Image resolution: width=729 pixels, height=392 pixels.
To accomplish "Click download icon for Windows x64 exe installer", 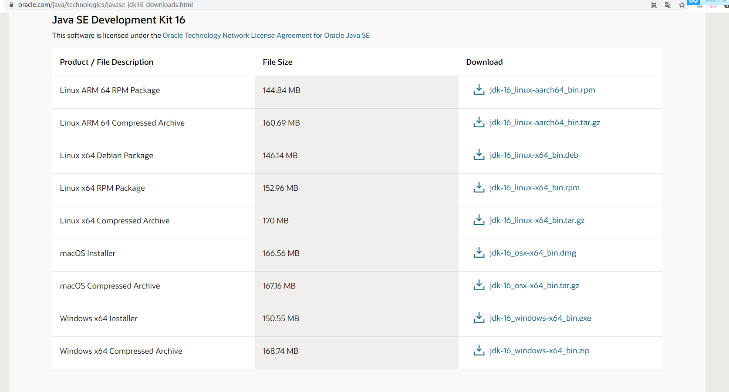I will [479, 318].
